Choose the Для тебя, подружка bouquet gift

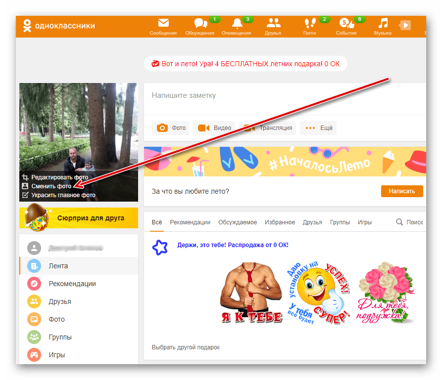point(386,293)
